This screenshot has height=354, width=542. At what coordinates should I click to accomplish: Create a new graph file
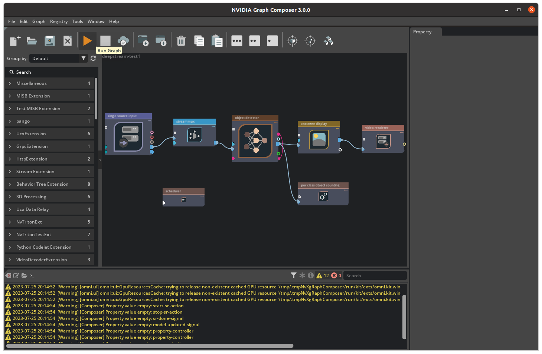[x=15, y=41]
